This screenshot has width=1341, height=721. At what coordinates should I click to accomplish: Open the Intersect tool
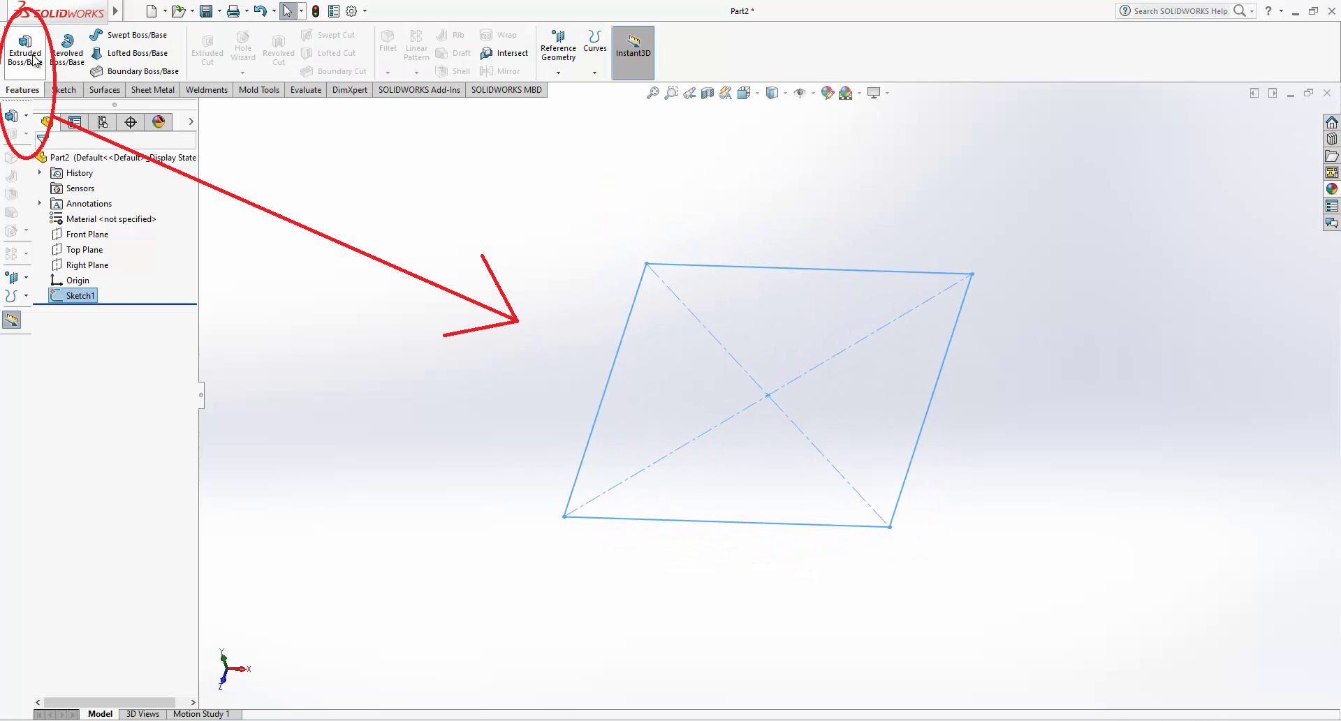[x=504, y=53]
